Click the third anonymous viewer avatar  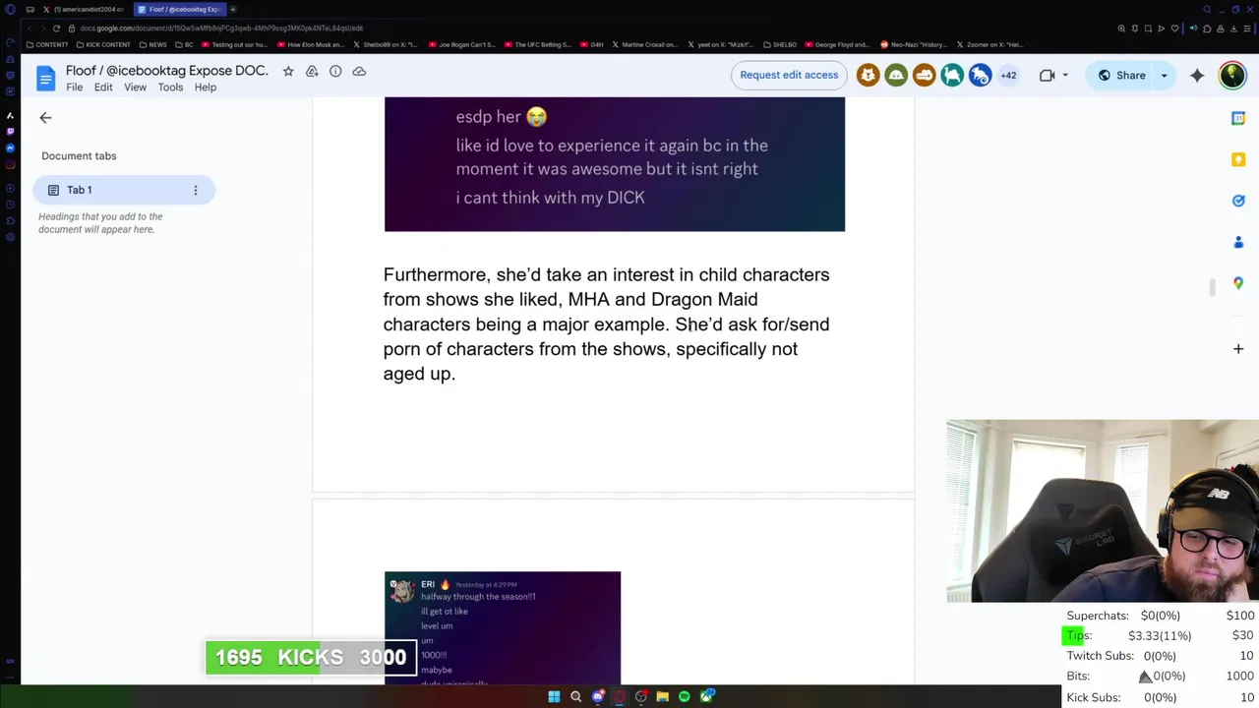[924, 75]
